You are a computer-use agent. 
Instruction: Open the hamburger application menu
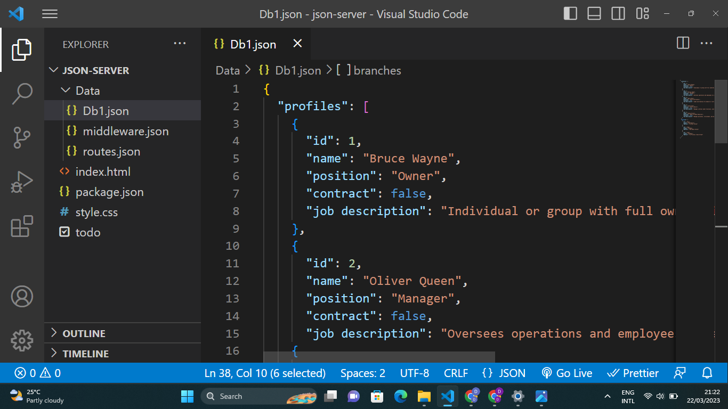click(50, 14)
